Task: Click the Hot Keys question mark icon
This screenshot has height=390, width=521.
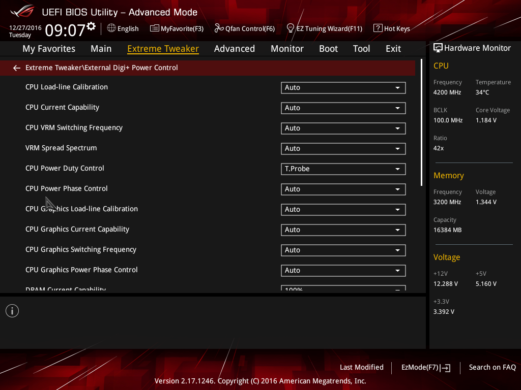Action: point(378,28)
